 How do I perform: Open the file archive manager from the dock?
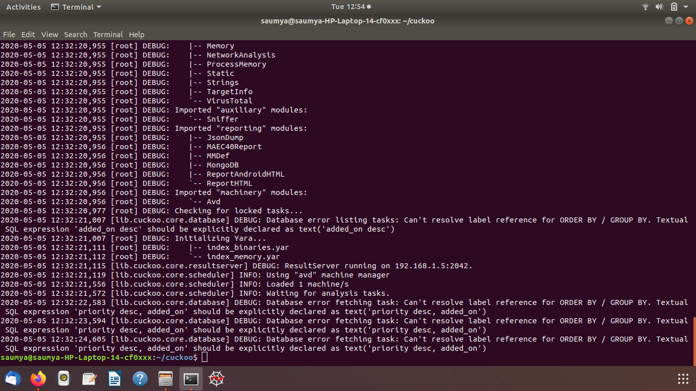coord(166,379)
